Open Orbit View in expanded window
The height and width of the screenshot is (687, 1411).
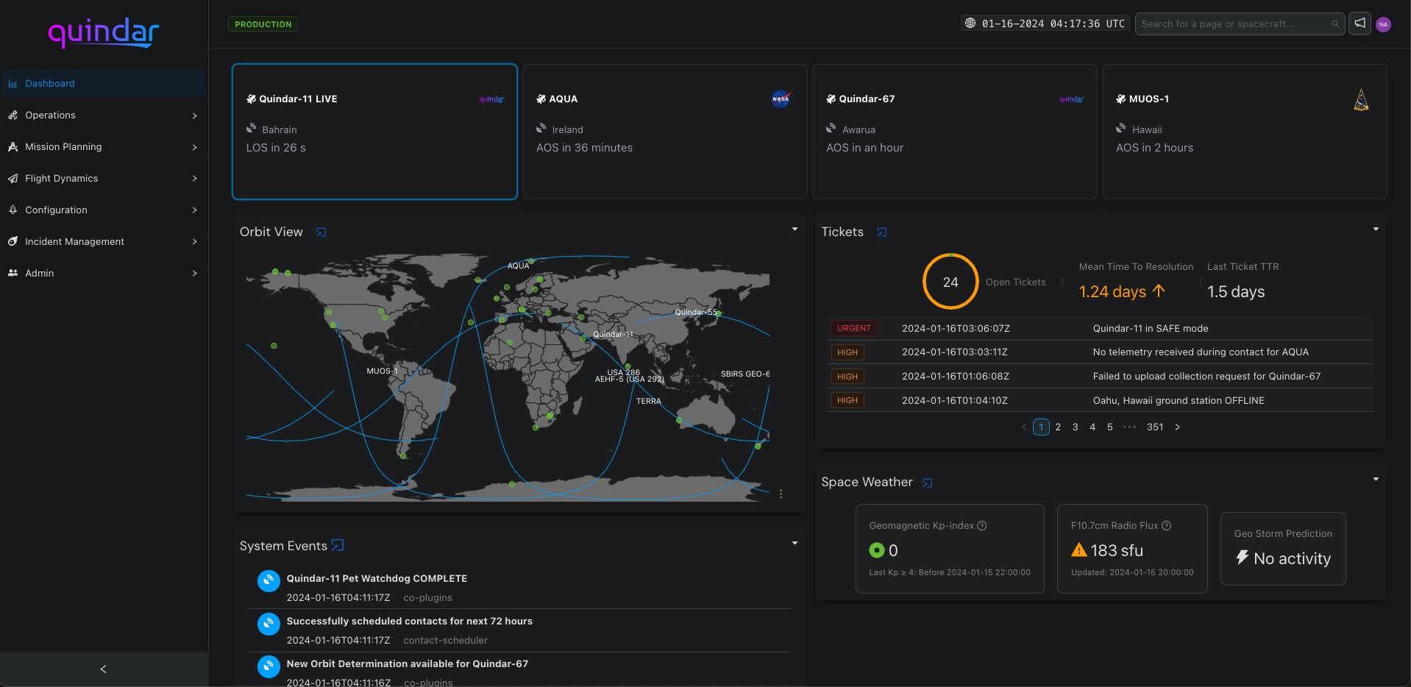pyautogui.click(x=321, y=232)
